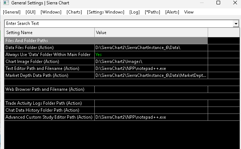The height and width of the screenshot is (149, 241).
Task: Open the Windows settings tab
Action: [x=51, y=12]
